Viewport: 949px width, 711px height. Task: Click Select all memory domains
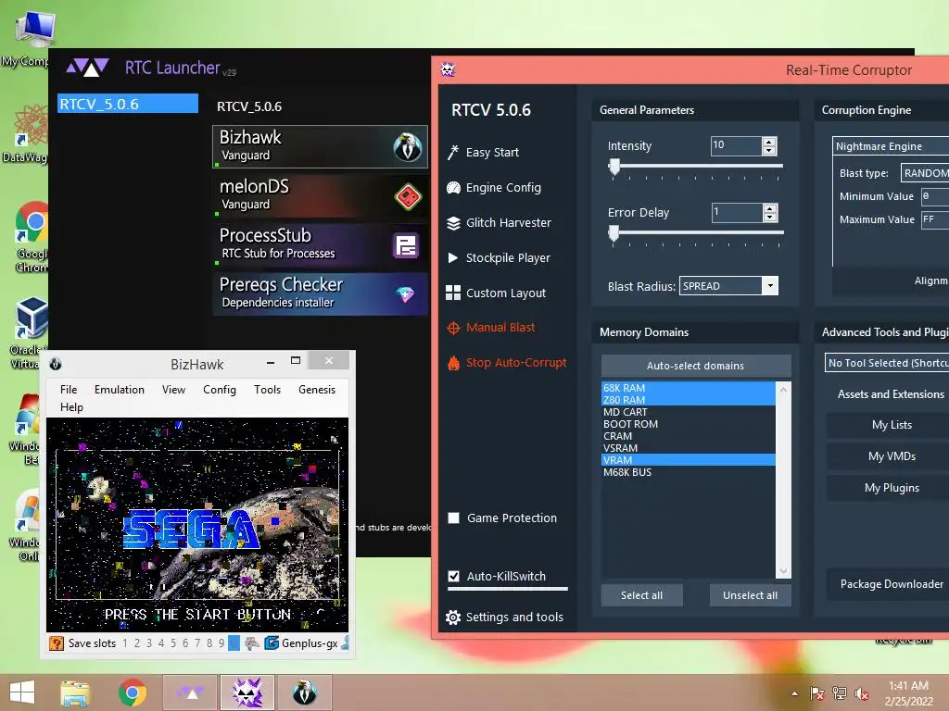point(641,595)
